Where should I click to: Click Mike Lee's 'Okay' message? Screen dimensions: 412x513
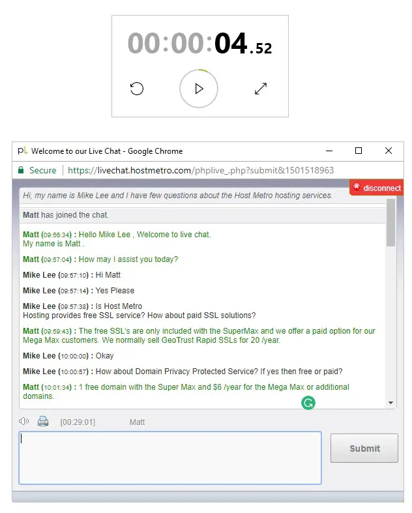point(68,356)
